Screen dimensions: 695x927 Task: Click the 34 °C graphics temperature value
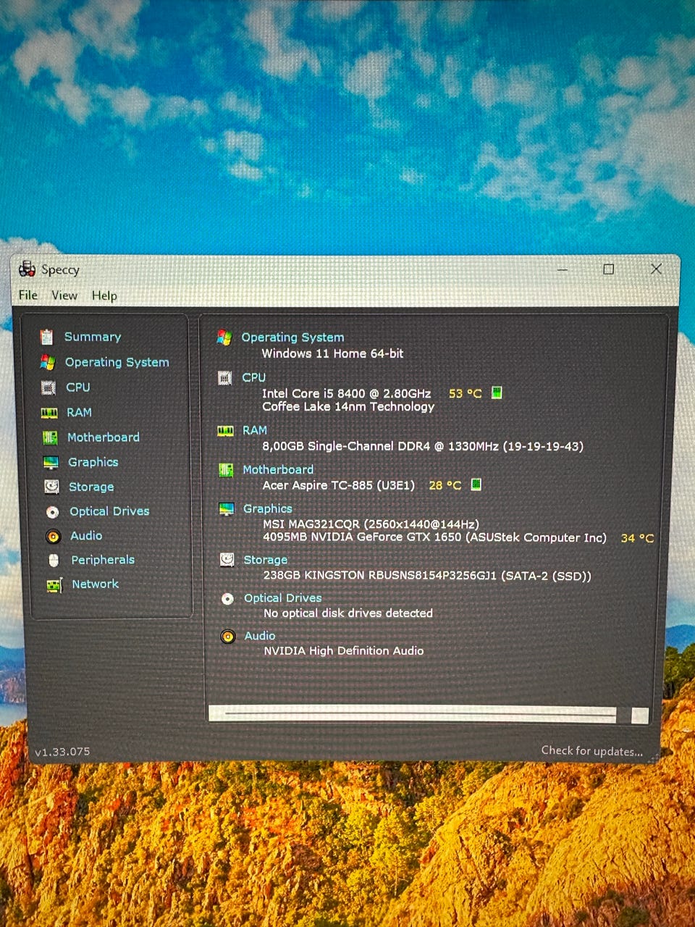click(638, 538)
